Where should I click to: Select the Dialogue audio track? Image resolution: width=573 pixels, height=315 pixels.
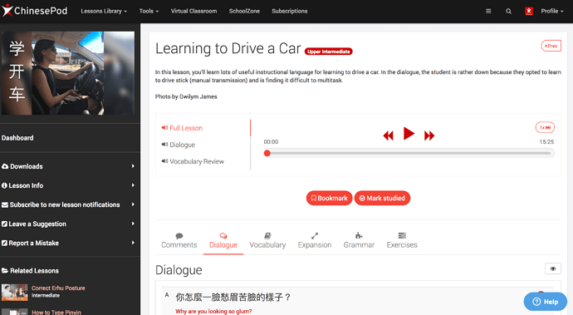[x=179, y=145]
